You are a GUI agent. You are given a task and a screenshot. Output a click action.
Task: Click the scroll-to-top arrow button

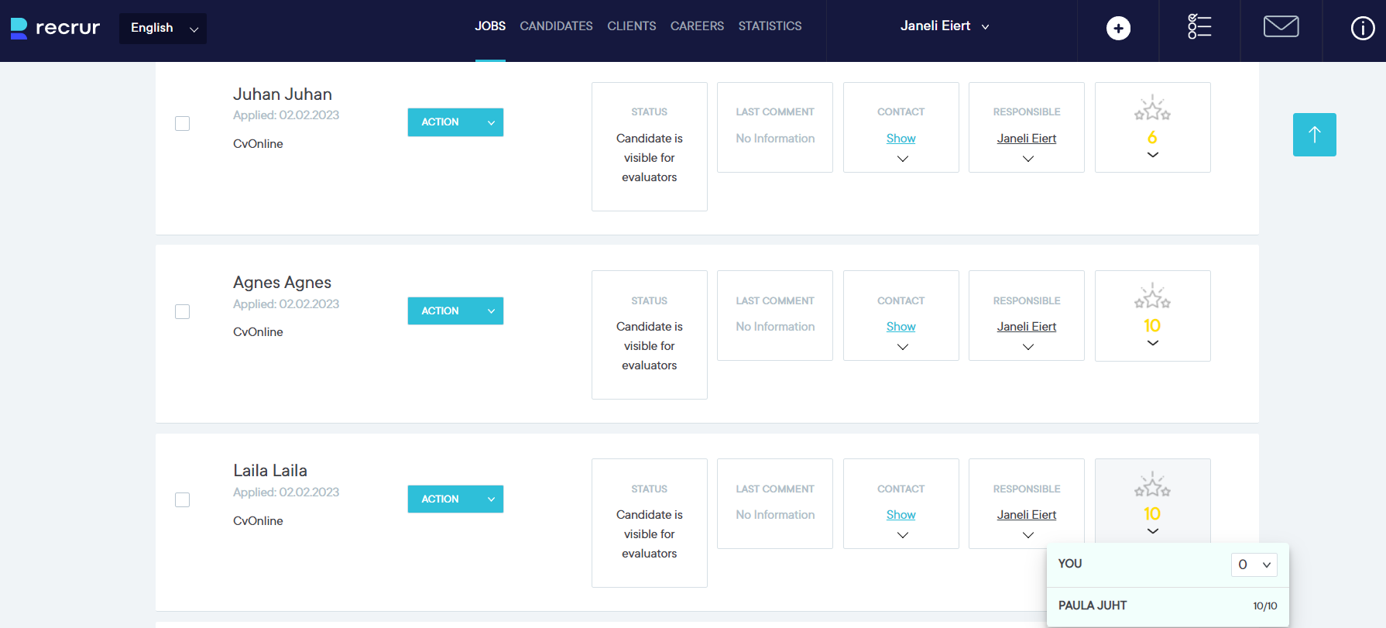coord(1314,135)
